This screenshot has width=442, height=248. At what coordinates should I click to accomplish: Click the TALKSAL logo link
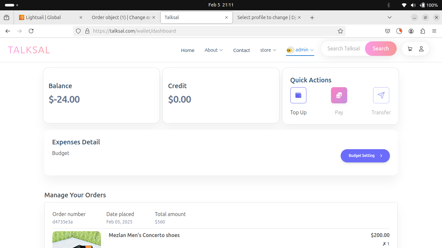click(x=29, y=50)
